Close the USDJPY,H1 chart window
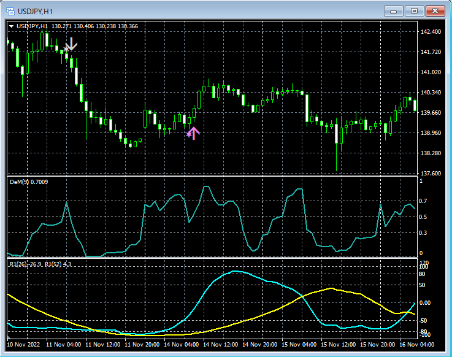The height and width of the screenshot is (357, 452). [x=436, y=11]
